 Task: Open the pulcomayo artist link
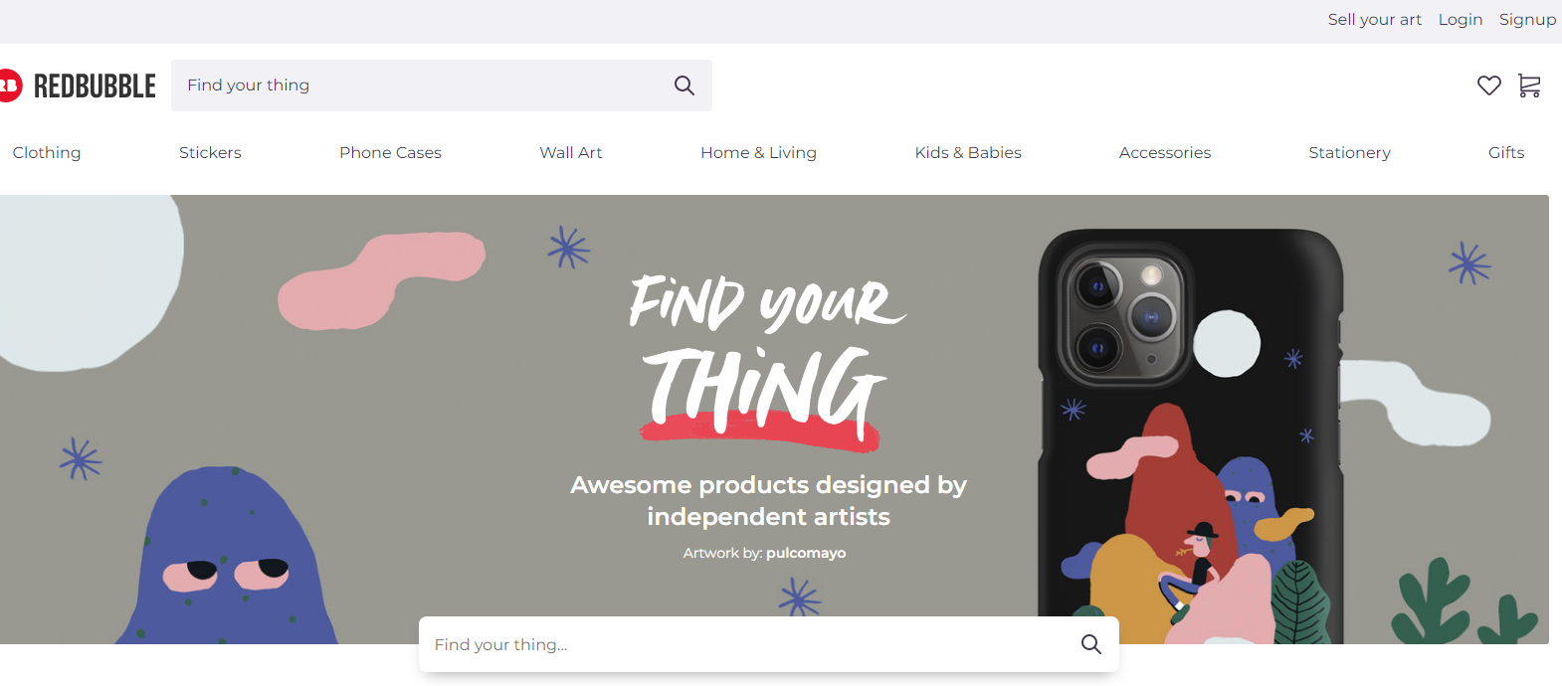[x=806, y=553]
